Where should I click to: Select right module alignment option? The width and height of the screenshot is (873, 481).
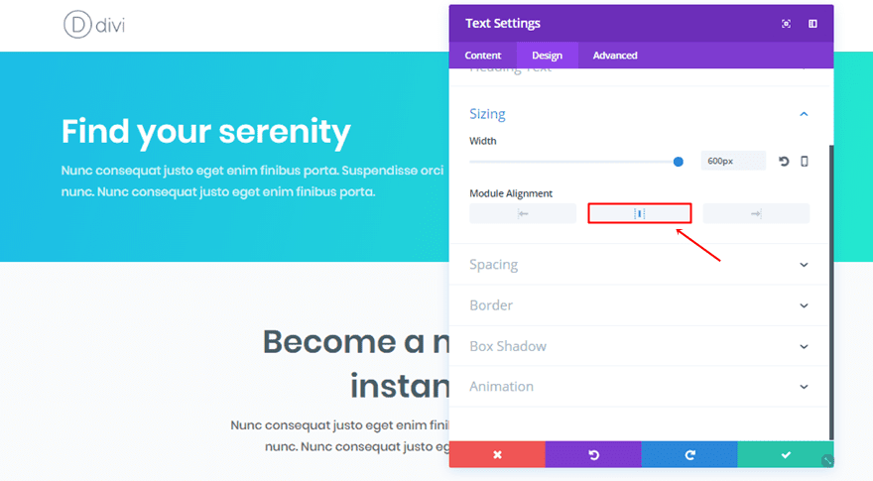click(756, 214)
